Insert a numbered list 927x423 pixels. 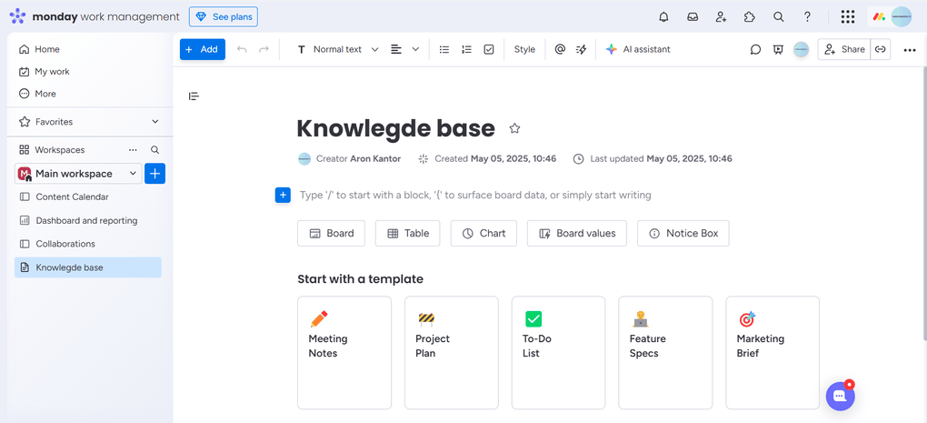point(466,49)
